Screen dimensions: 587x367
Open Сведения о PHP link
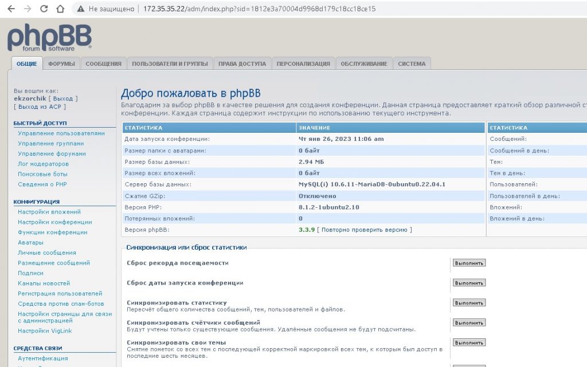42,184
